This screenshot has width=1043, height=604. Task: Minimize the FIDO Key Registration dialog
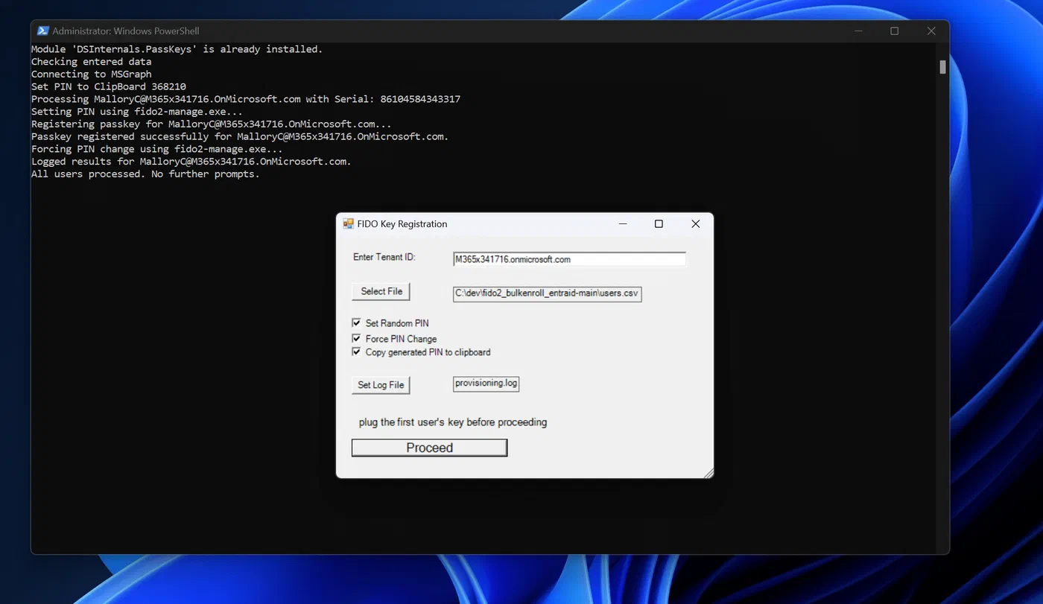623,223
